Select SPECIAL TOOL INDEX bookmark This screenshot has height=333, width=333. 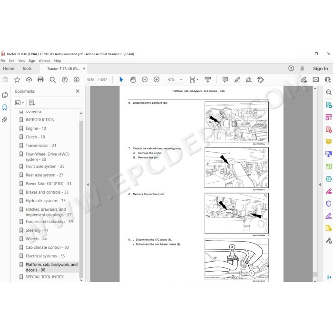point(45,277)
